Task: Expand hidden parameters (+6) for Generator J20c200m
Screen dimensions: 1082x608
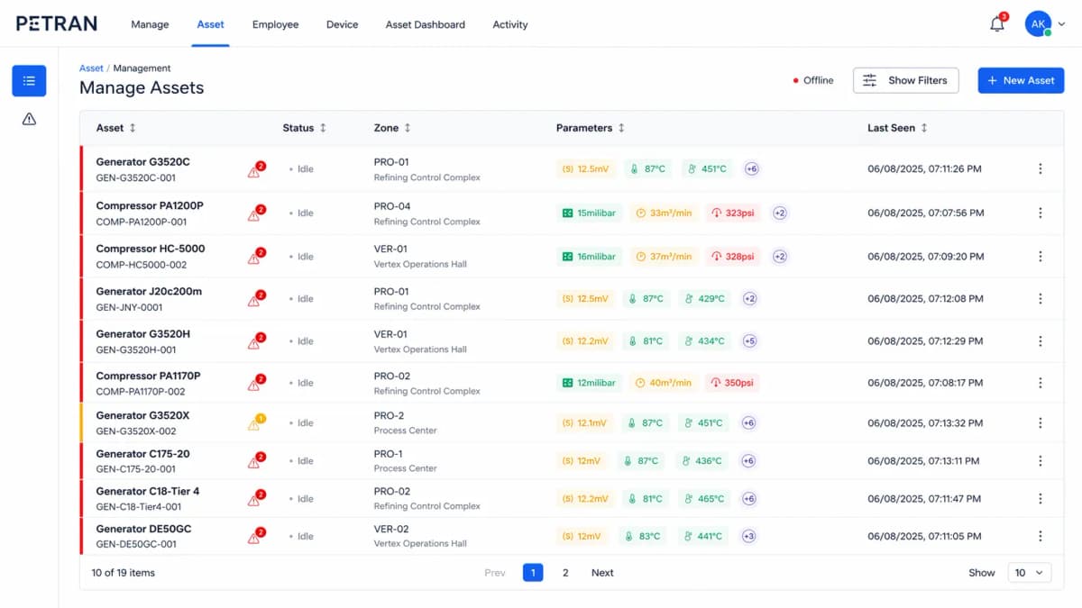Action: coord(749,298)
